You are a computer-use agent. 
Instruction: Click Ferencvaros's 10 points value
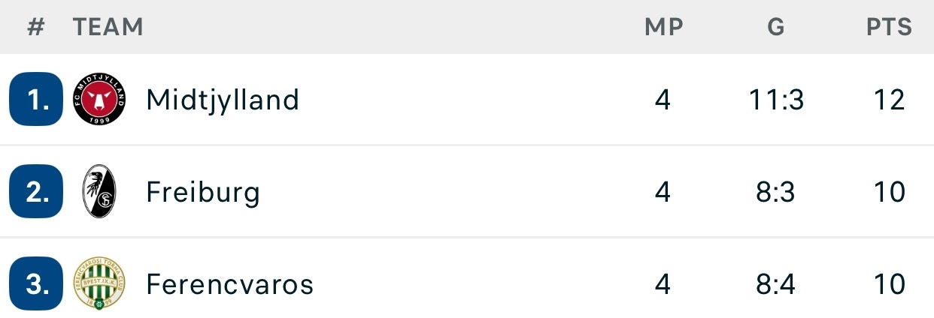[889, 284]
